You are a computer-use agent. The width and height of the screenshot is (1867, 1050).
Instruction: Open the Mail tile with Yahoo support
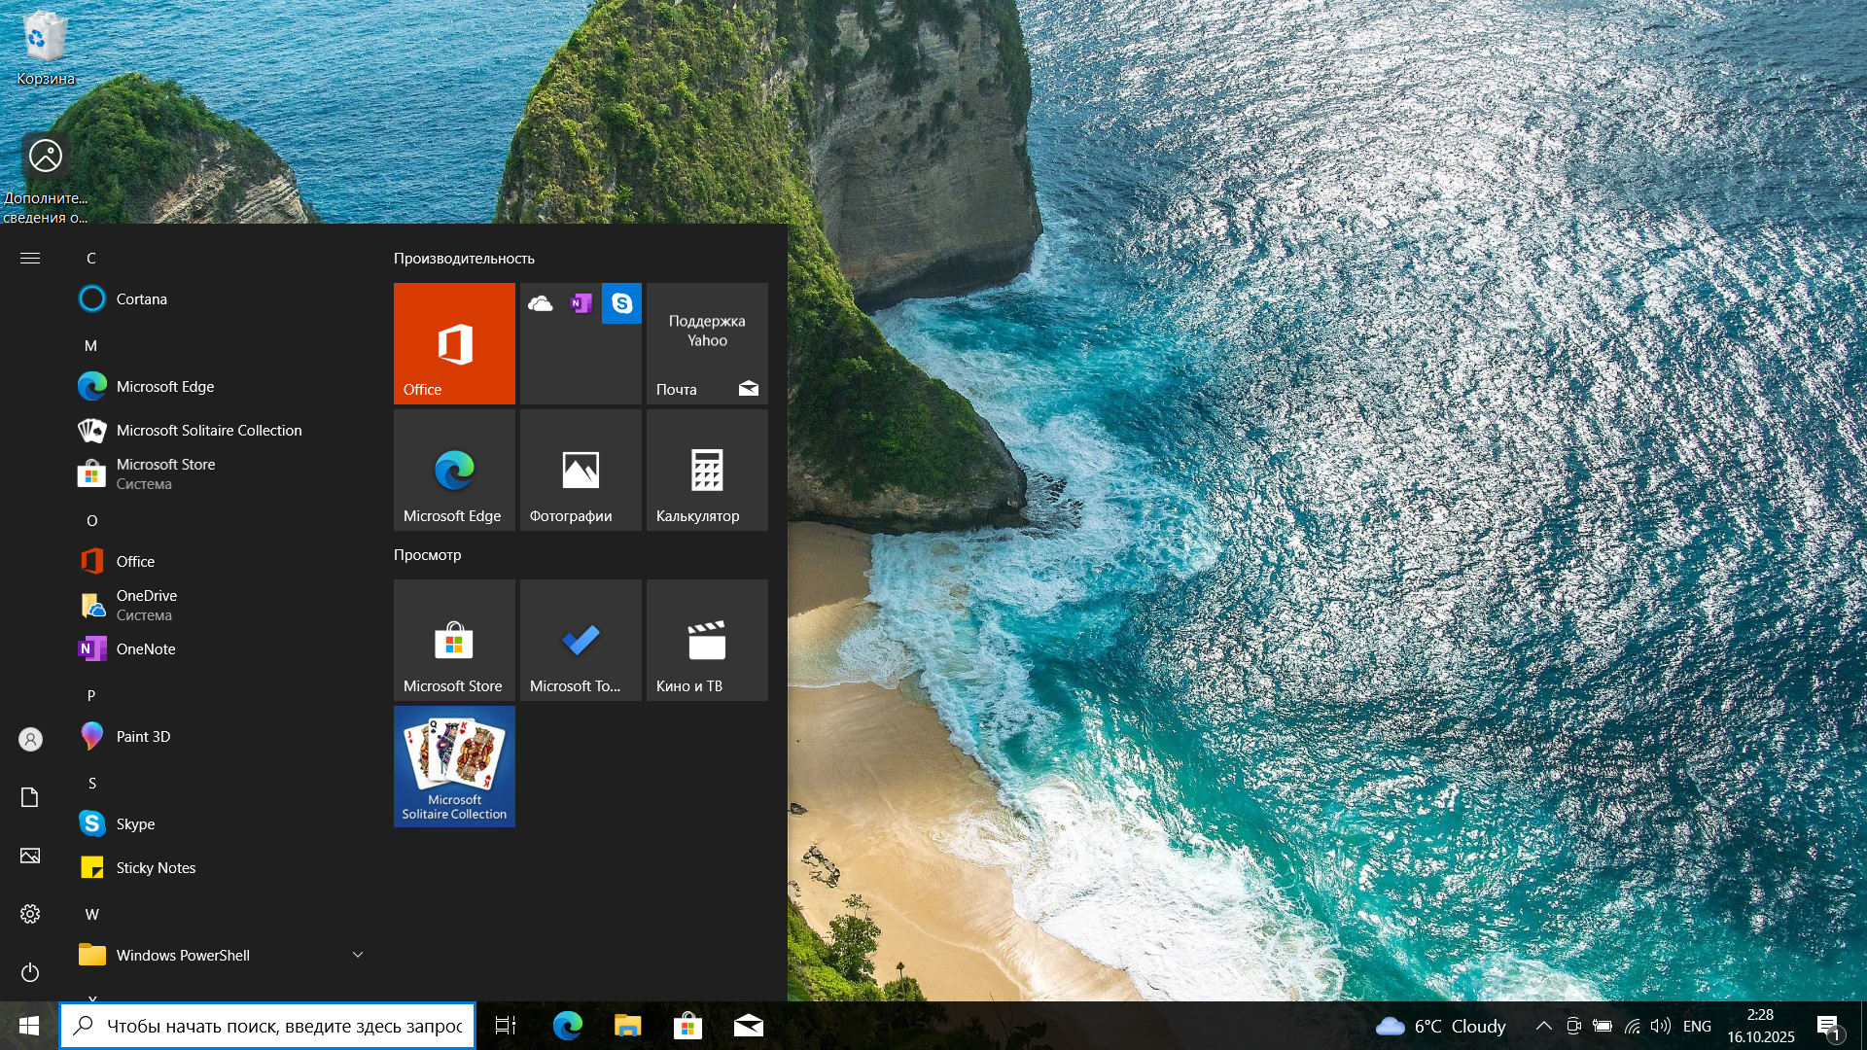pyautogui.click(x=707, y=343)
